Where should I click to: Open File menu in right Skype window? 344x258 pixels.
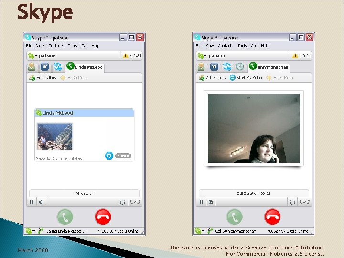[x=199, y=46]
